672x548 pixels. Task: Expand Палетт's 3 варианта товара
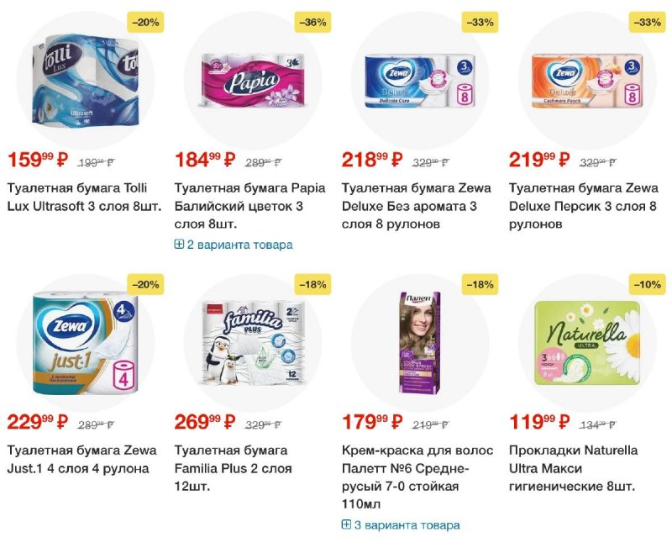tap(401, 524)
